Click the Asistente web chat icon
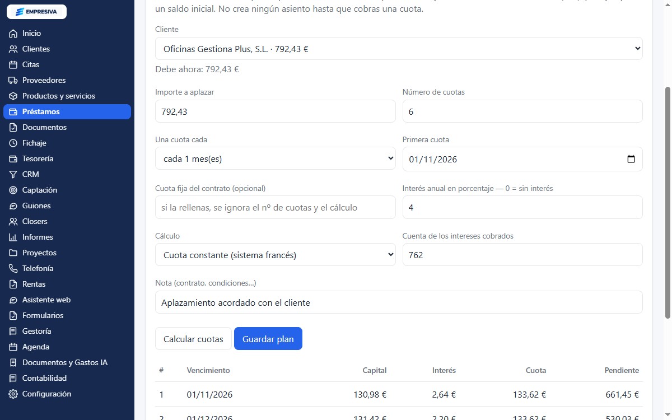Image resolution: width=672 pixels, height=420 pixels. 13,300
